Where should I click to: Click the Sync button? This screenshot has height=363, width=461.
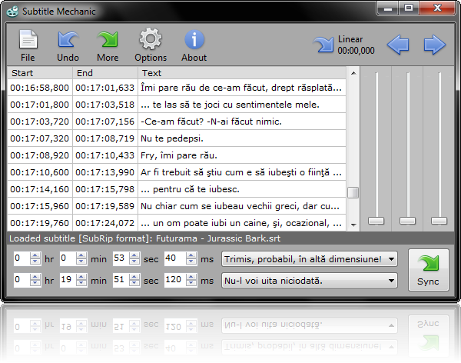tap(429, 270)
